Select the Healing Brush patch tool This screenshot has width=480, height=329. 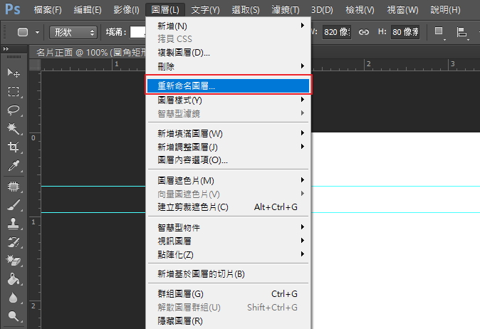click(x=14, y=187)
